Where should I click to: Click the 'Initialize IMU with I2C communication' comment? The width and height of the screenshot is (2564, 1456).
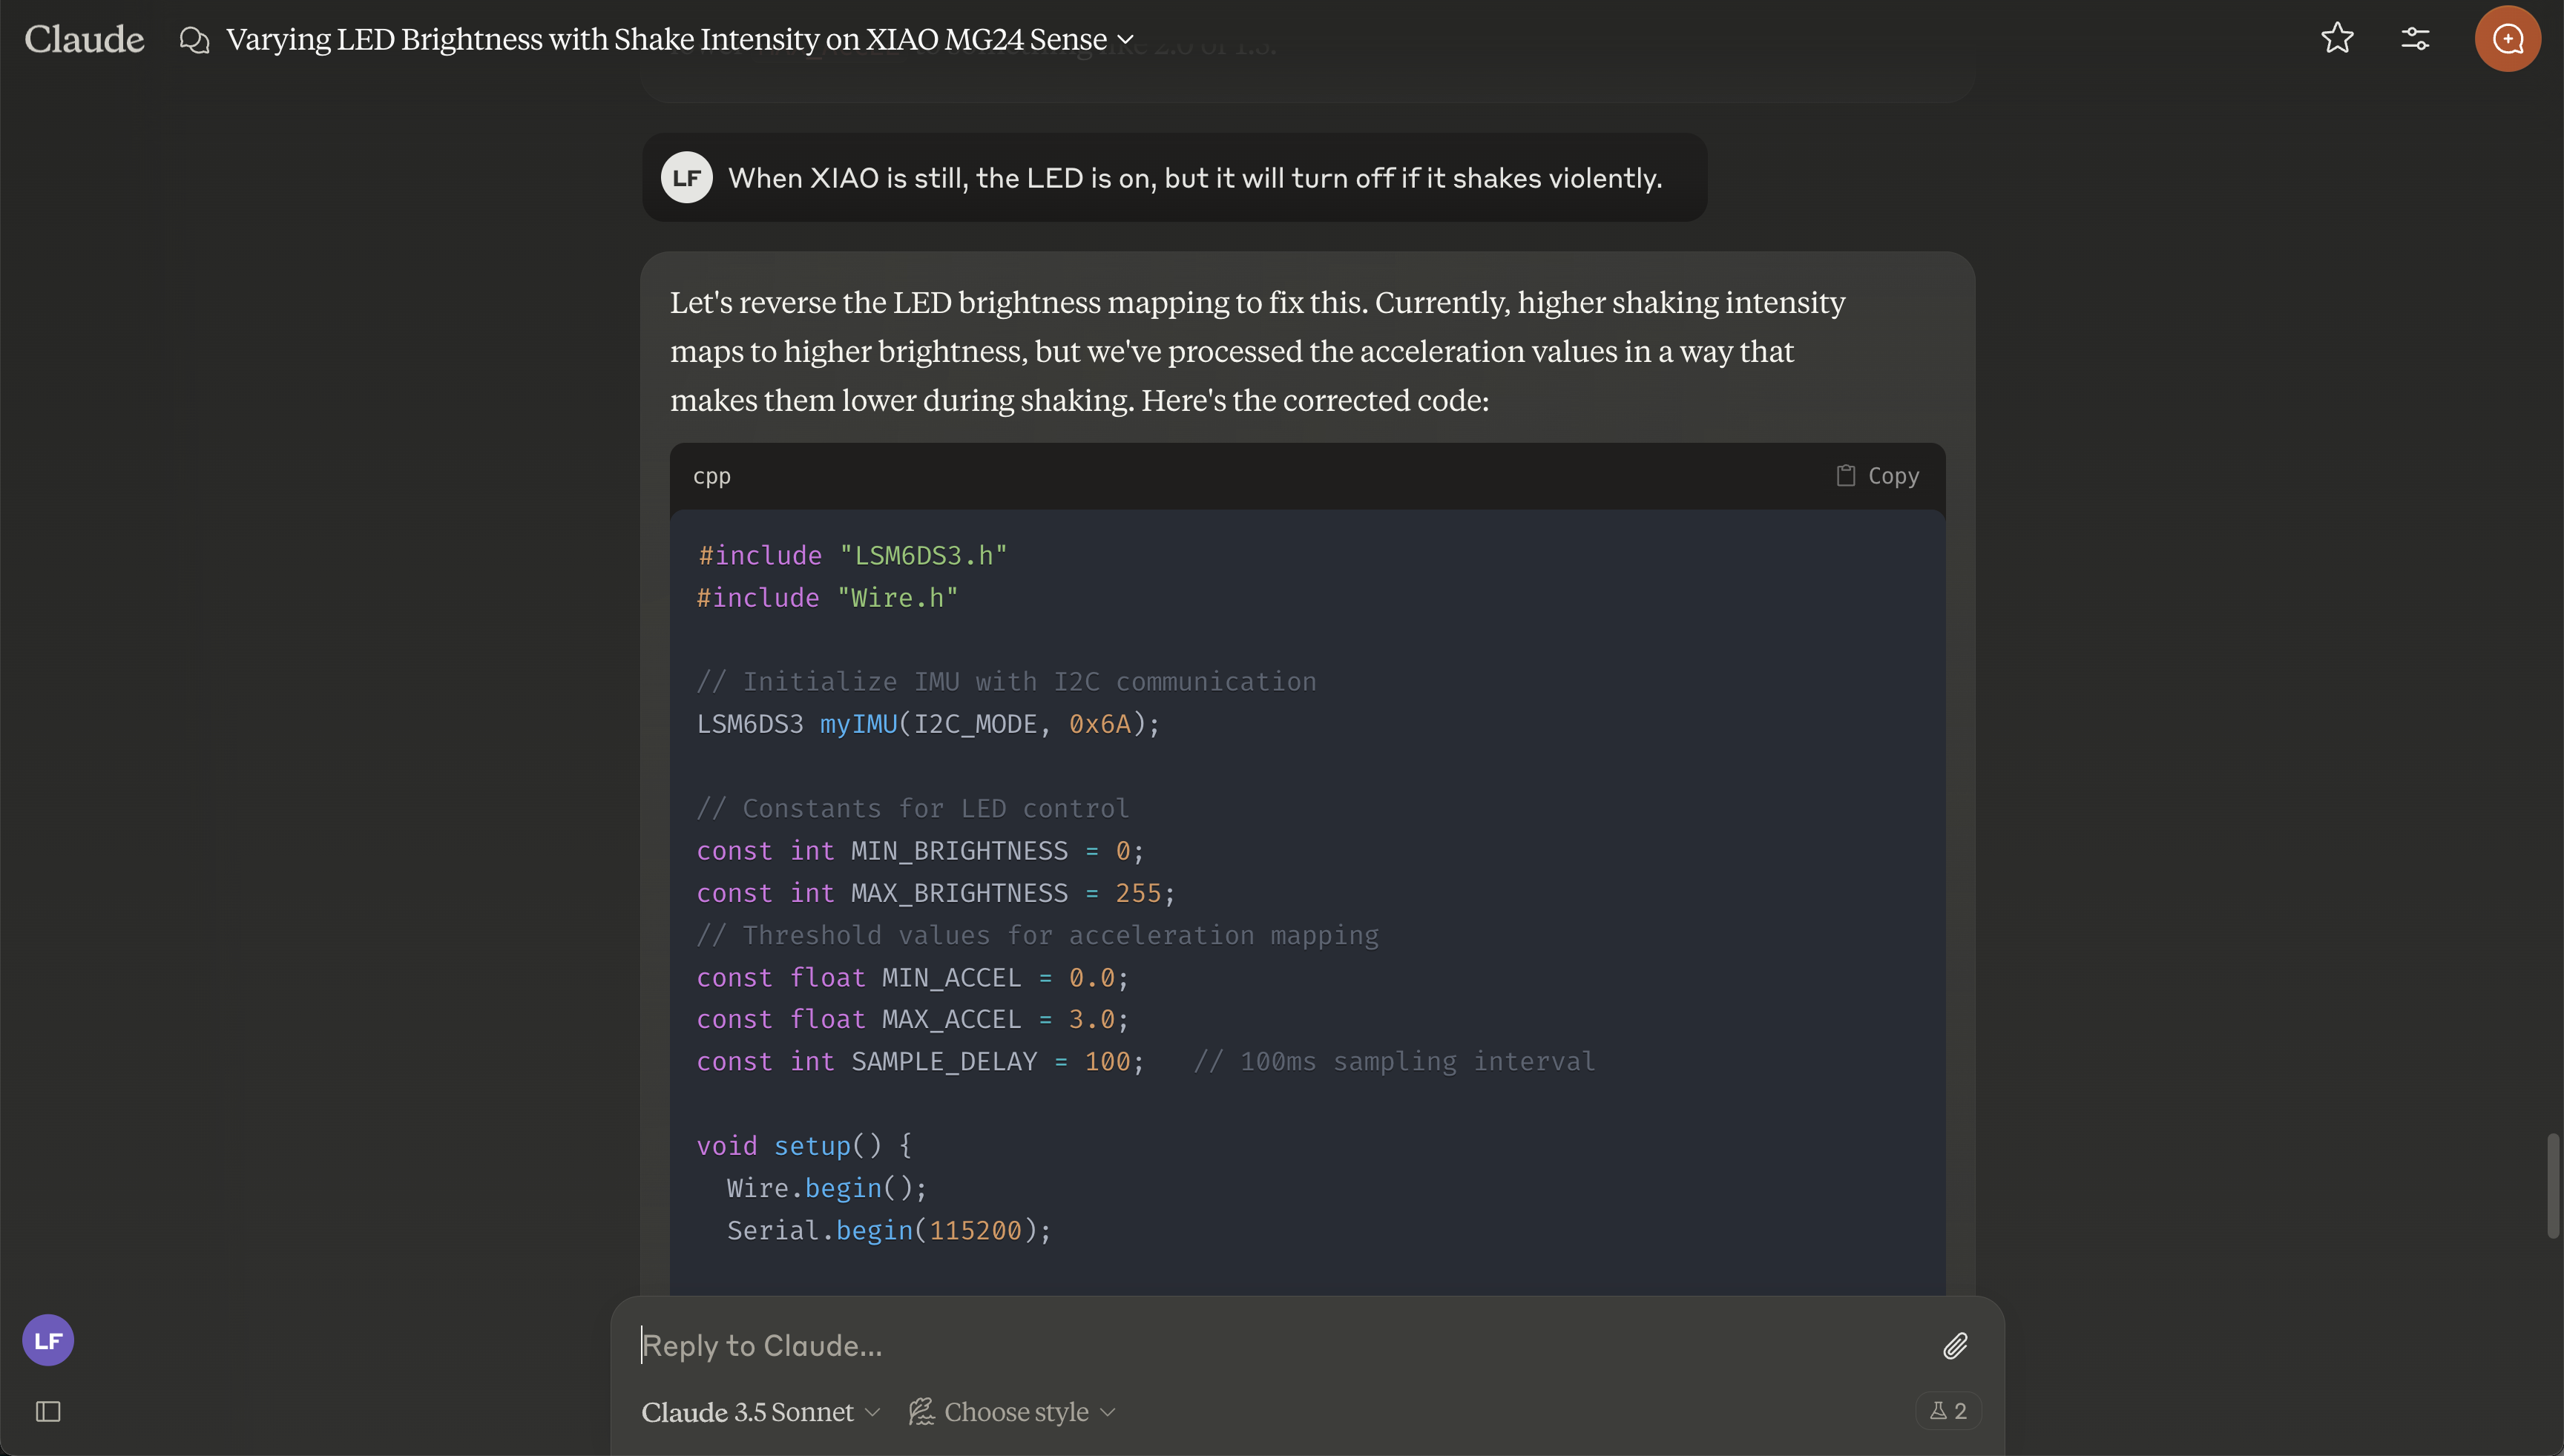pos(1007,682)
